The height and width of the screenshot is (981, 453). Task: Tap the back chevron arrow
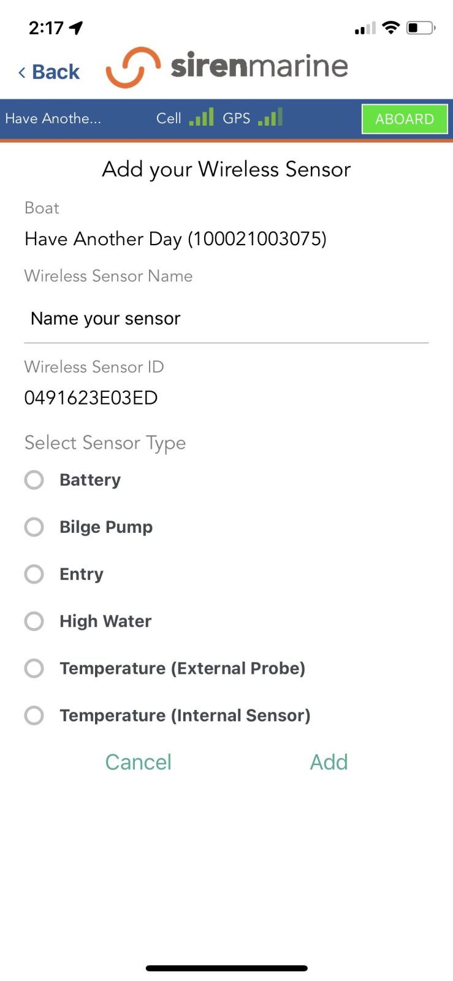click(x=22, y=72)
